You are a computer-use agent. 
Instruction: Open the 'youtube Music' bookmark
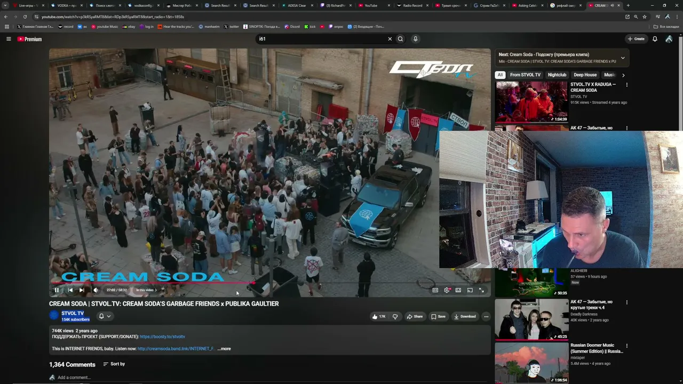coord(105,27)
